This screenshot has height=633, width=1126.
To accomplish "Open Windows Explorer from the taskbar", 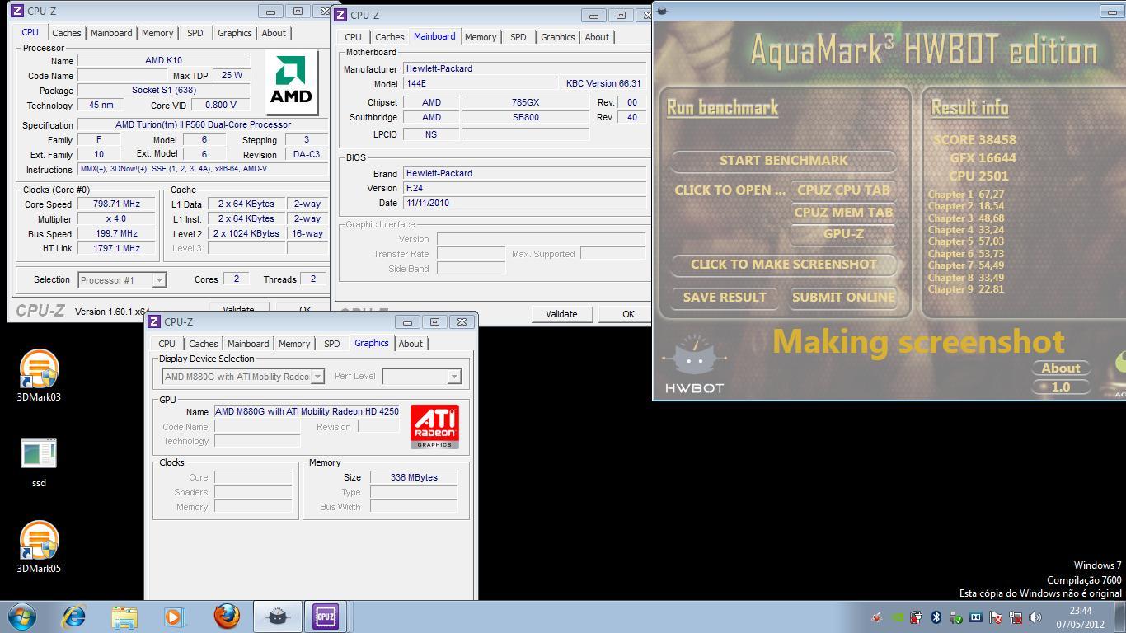I will [x=125, y=617].
